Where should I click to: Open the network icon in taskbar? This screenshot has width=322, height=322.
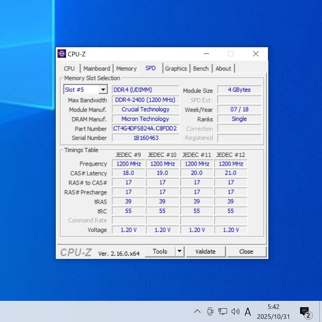222,311
